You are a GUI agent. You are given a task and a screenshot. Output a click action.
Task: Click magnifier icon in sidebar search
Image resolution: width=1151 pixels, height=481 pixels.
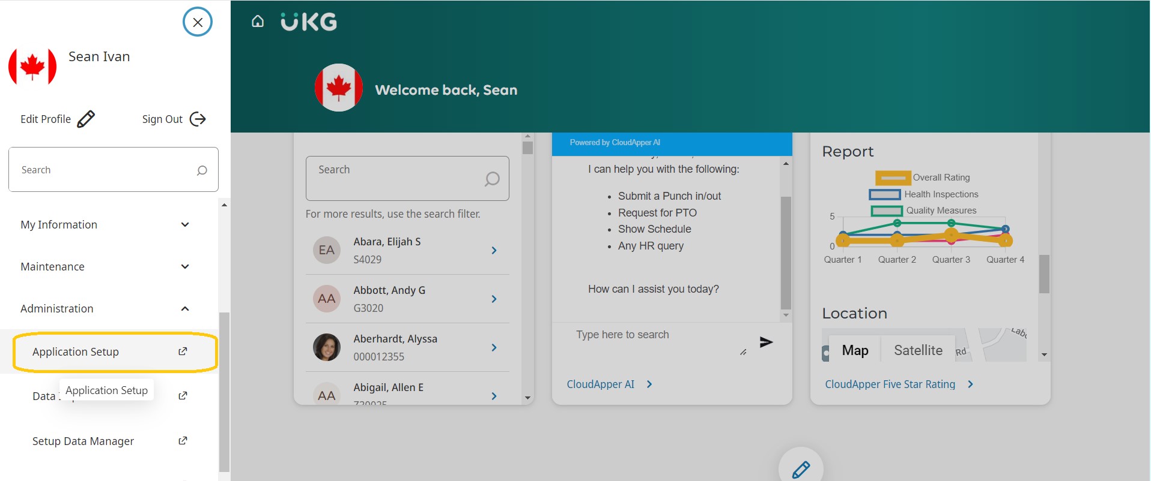coord(202,170)
